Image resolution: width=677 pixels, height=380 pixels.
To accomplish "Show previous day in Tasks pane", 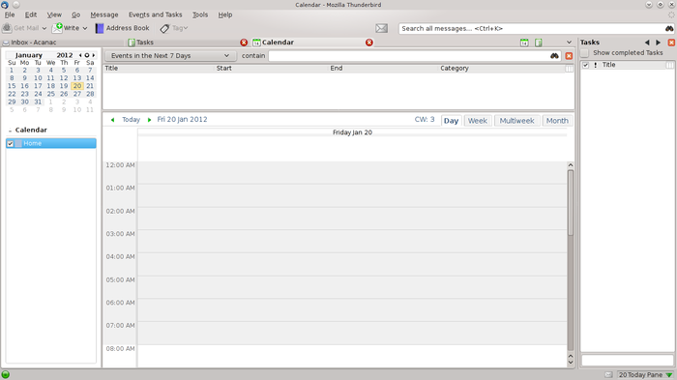I will pyautogui.click(x=647, y=43).
